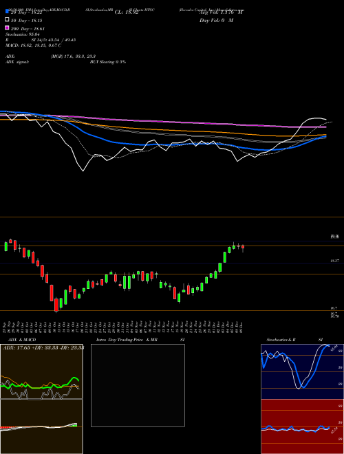
Task: Select the '200 Day = 18.61' label
Action: pyautogui.click(x=28, y=29)
